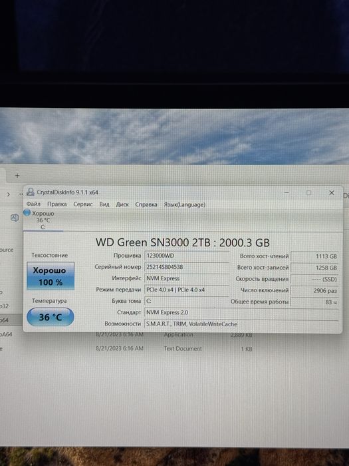349x466 pixels.
Task: Click the S.M.A.R.T., TRIM features field
Action: click(241, 324)
